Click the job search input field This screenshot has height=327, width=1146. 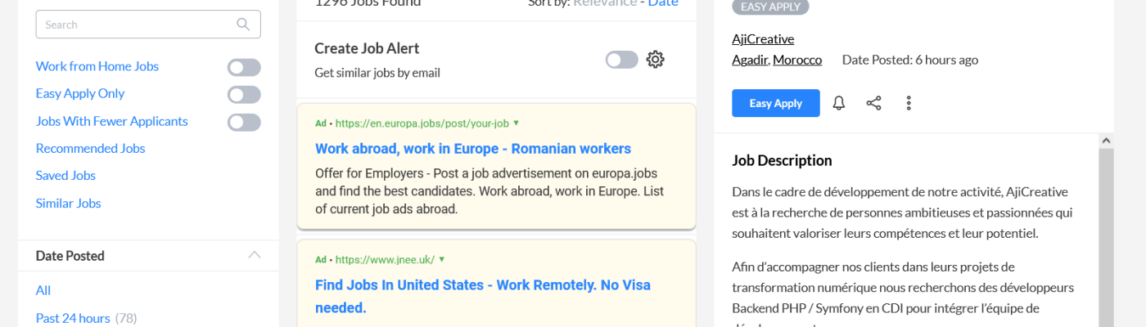[135, 25]
